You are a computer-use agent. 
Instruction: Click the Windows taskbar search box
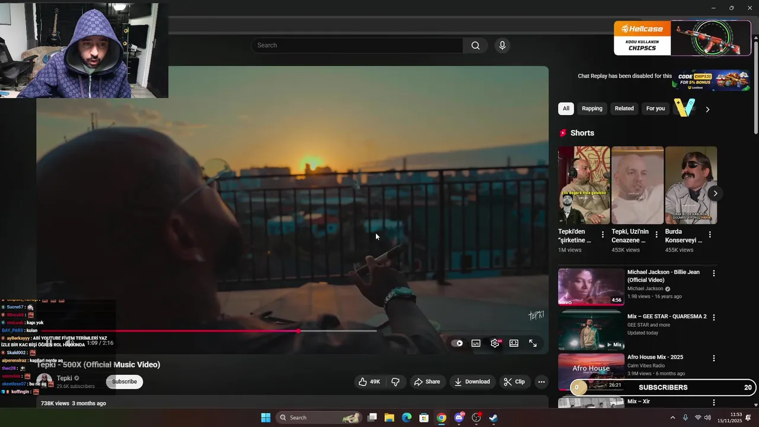coord(320,418)
